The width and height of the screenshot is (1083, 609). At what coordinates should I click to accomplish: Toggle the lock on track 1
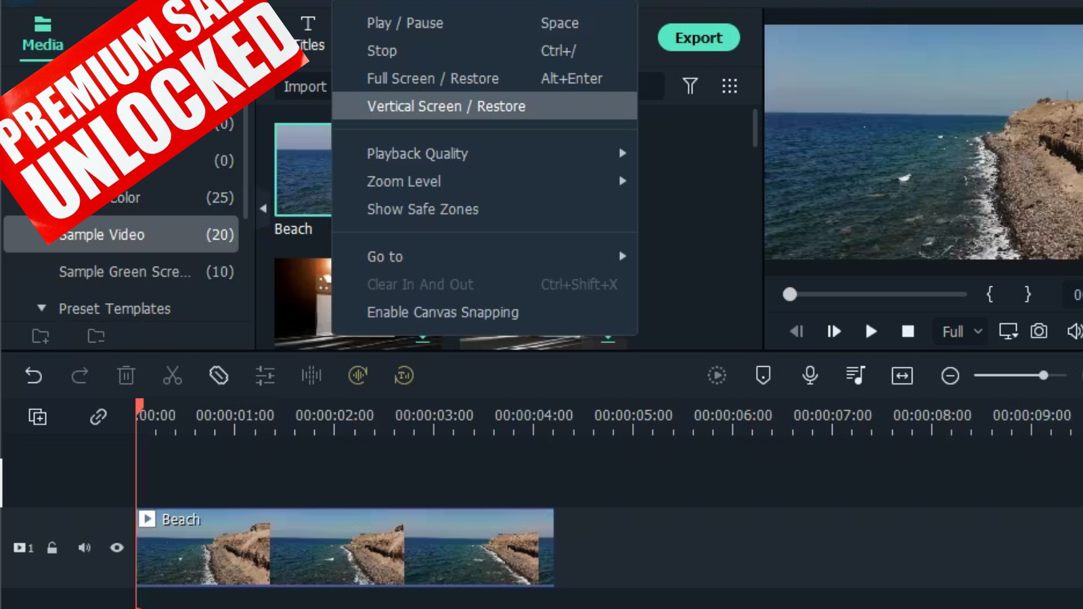tap(53, 548)
